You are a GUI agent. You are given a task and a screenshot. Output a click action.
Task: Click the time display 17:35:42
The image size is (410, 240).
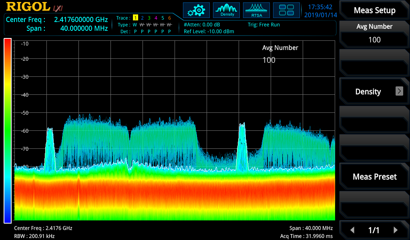pyautogui.click(x=320, y=7)
